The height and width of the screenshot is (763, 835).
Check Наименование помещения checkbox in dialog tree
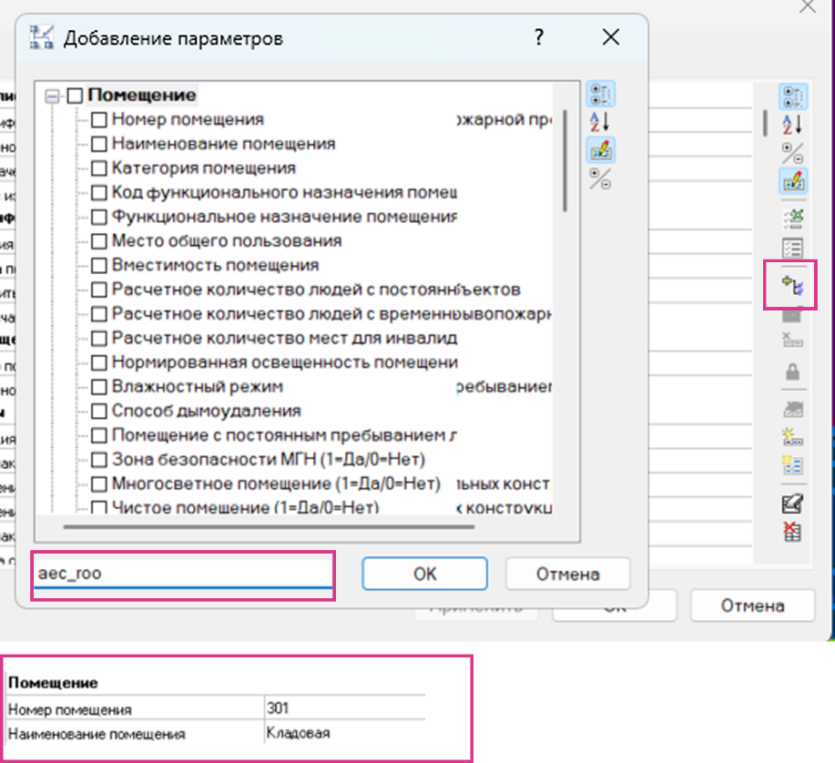pyautogui.click(x=99, y=144)
